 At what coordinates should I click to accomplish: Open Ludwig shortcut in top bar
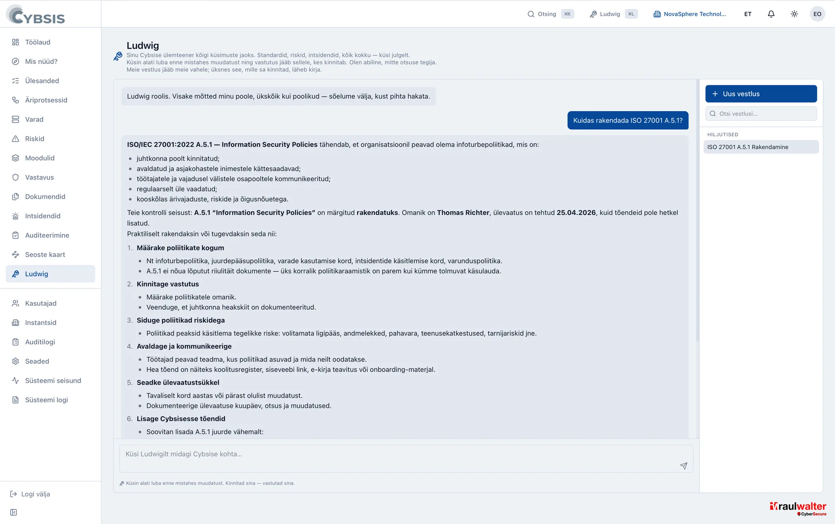614,14
